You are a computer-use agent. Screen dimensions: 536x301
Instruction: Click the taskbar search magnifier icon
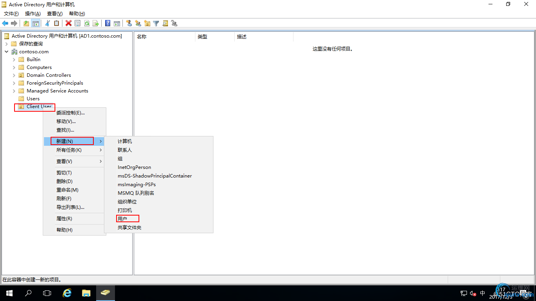(x=28, y=293)
